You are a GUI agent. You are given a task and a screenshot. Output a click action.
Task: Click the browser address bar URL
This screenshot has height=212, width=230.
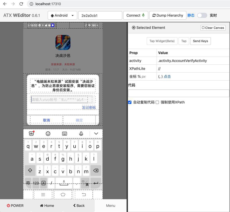pos(48,4)
